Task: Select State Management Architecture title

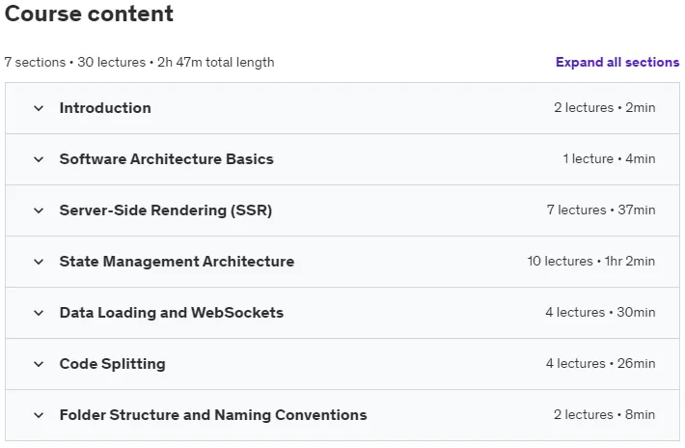Action: [177, 262]
